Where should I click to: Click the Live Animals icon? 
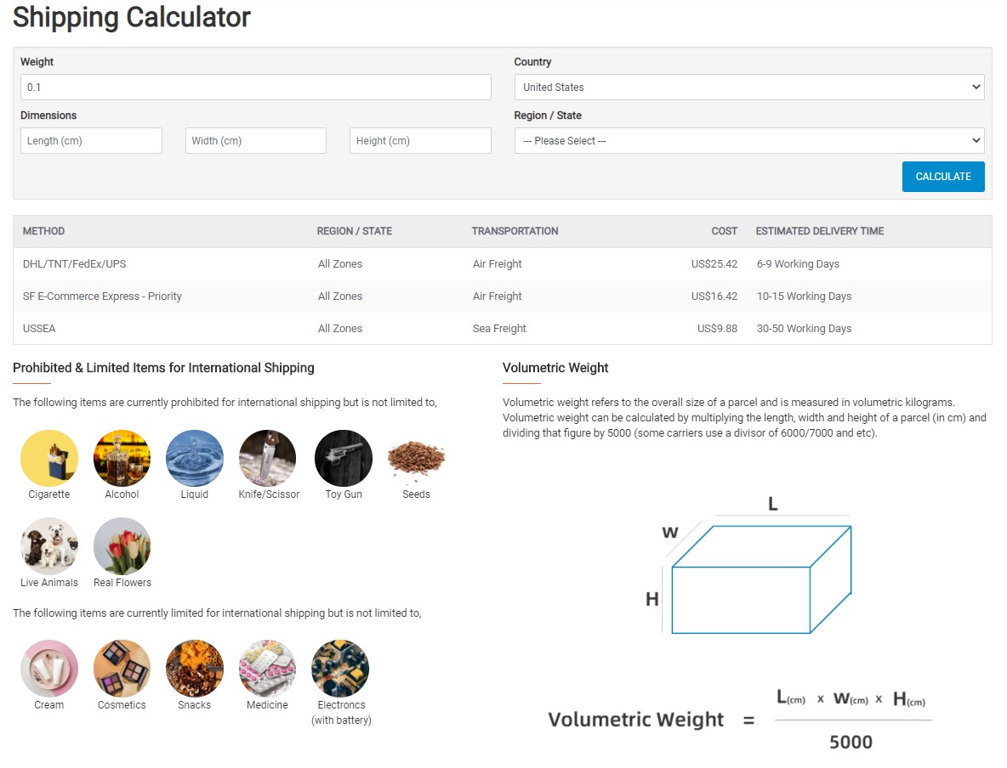coord(49,546)
